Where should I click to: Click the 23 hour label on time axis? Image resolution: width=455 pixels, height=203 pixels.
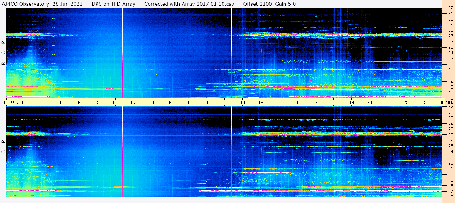(x=424, y=102)
